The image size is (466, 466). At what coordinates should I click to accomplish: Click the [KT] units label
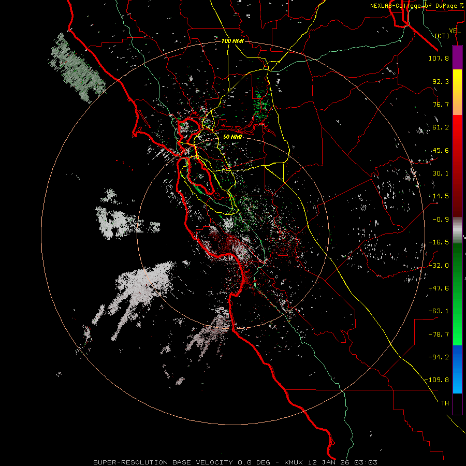442,36
